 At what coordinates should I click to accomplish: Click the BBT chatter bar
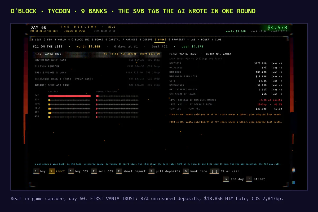pyautogui.click(x=69, y=113)
